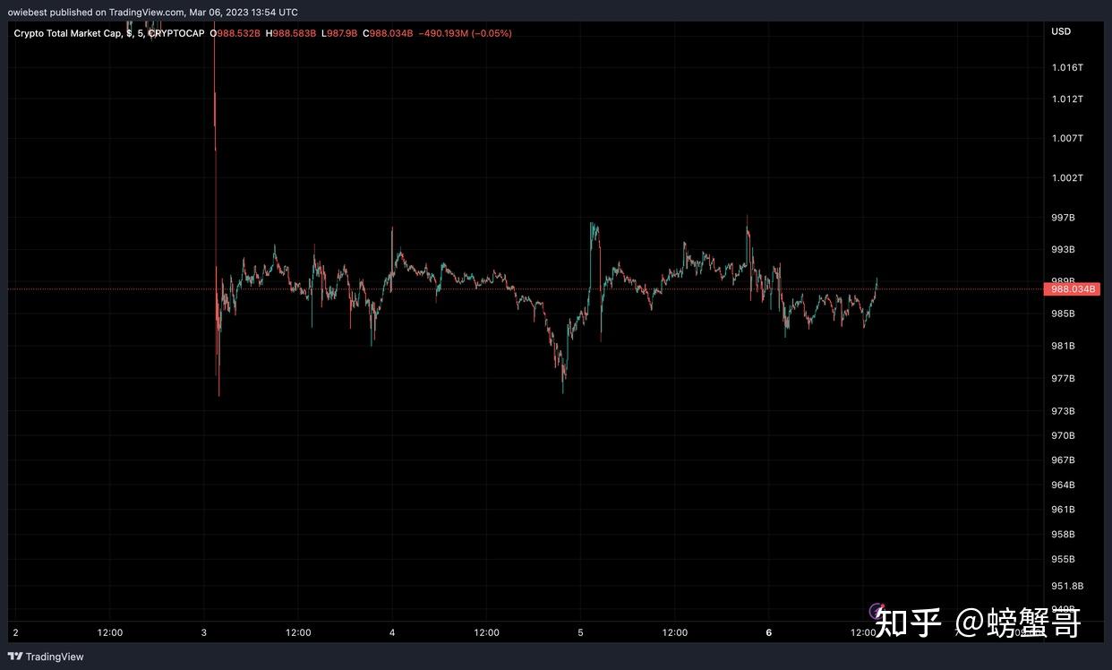The height and width of the screenshot is (670, 1112).
Task: Click the 958B price axis label
Action: 1063,535
